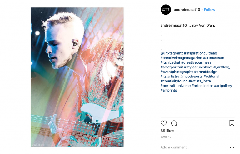Open the #artgallery hashtag
This screenshot has height=154, width=240.
pos(223,86)
